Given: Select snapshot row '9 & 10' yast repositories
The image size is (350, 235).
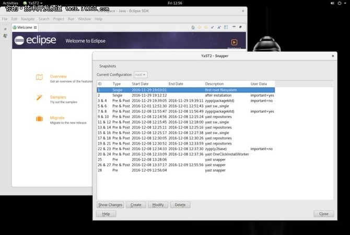Looking at the screenshot, I should [186, 117].
